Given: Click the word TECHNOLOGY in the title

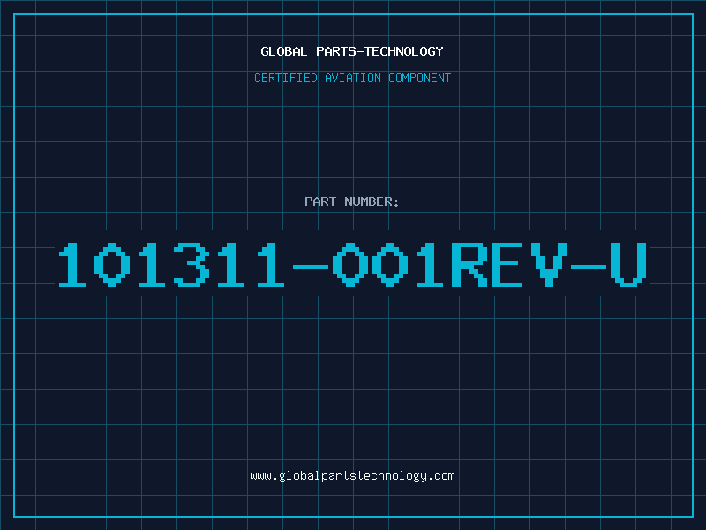Looking at the screenshot, I should point(404,51).
